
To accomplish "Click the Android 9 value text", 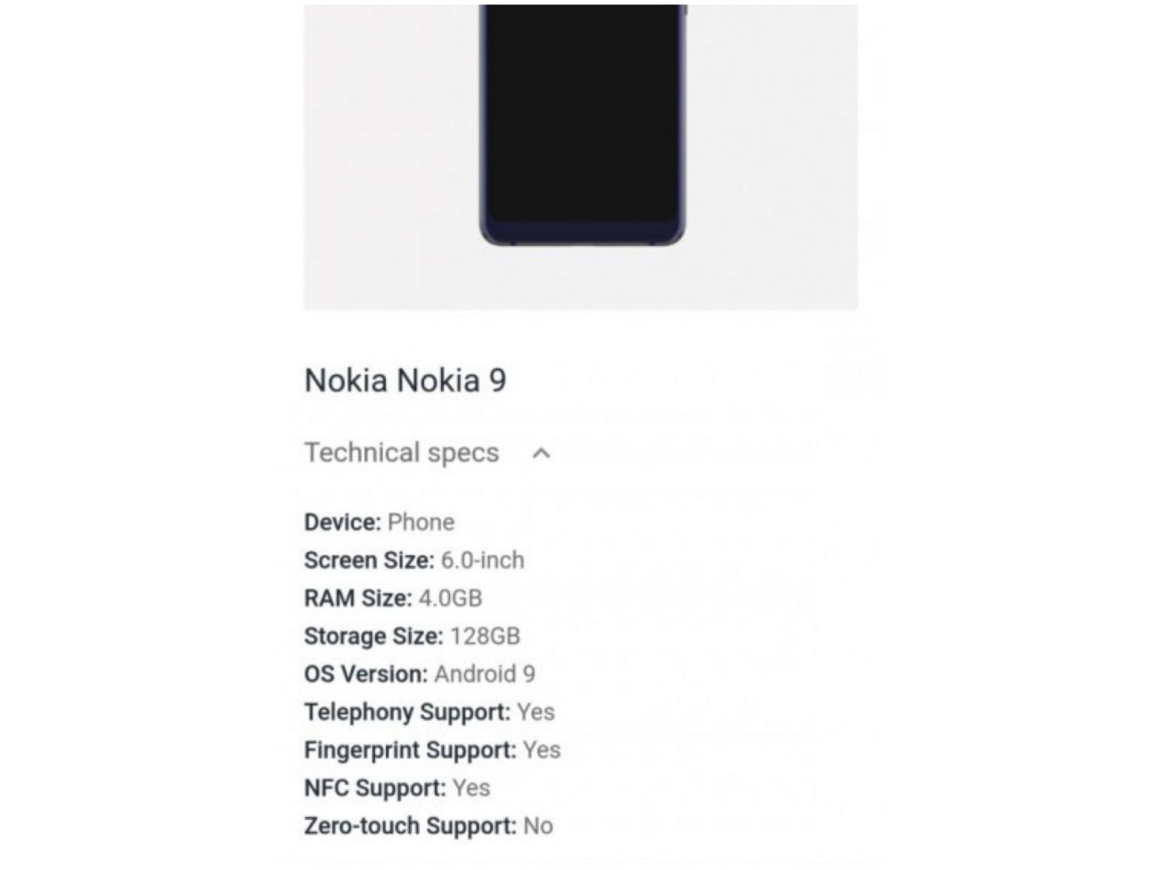I will click(485, 674).
